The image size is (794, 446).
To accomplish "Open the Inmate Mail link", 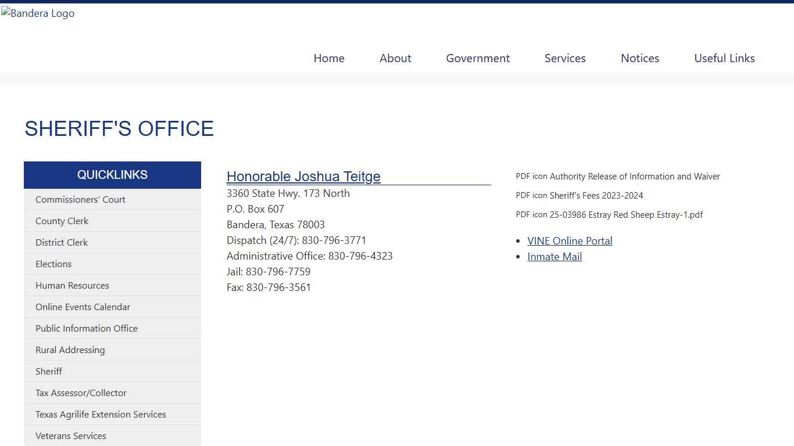I will pyautogui.click(x=555, y=257).
